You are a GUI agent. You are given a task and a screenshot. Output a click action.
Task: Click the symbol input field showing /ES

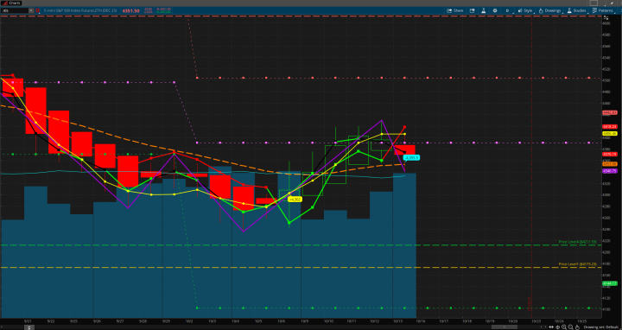pos(15,10)
